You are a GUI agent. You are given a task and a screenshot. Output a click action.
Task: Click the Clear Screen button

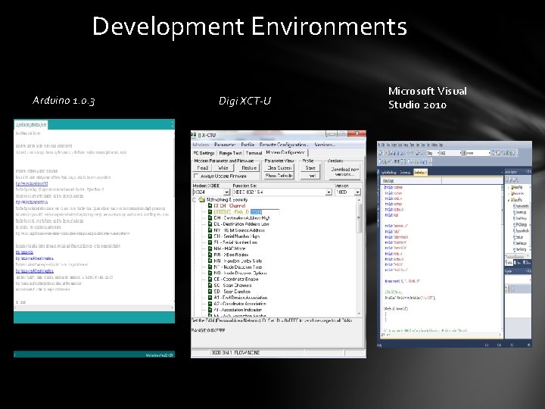[279, 168]
